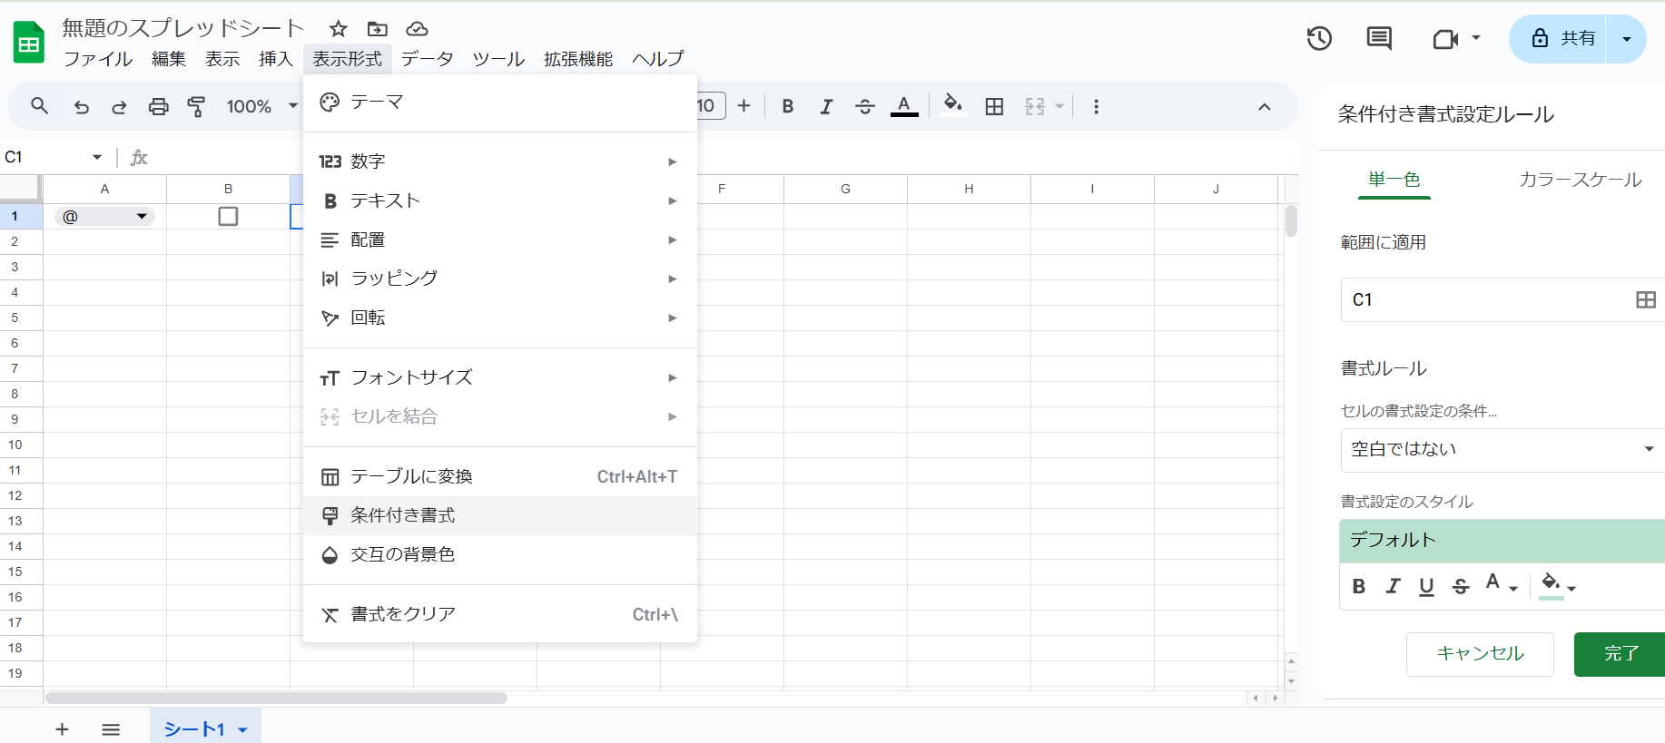Expand the 回転 submenu
The width and height of the screenshot is (1665, 743).
tap(499, 318)
